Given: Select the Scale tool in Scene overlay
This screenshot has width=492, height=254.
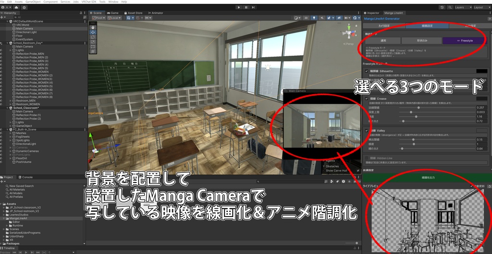Looking at the screenshot, I should (x=93, y=42).
